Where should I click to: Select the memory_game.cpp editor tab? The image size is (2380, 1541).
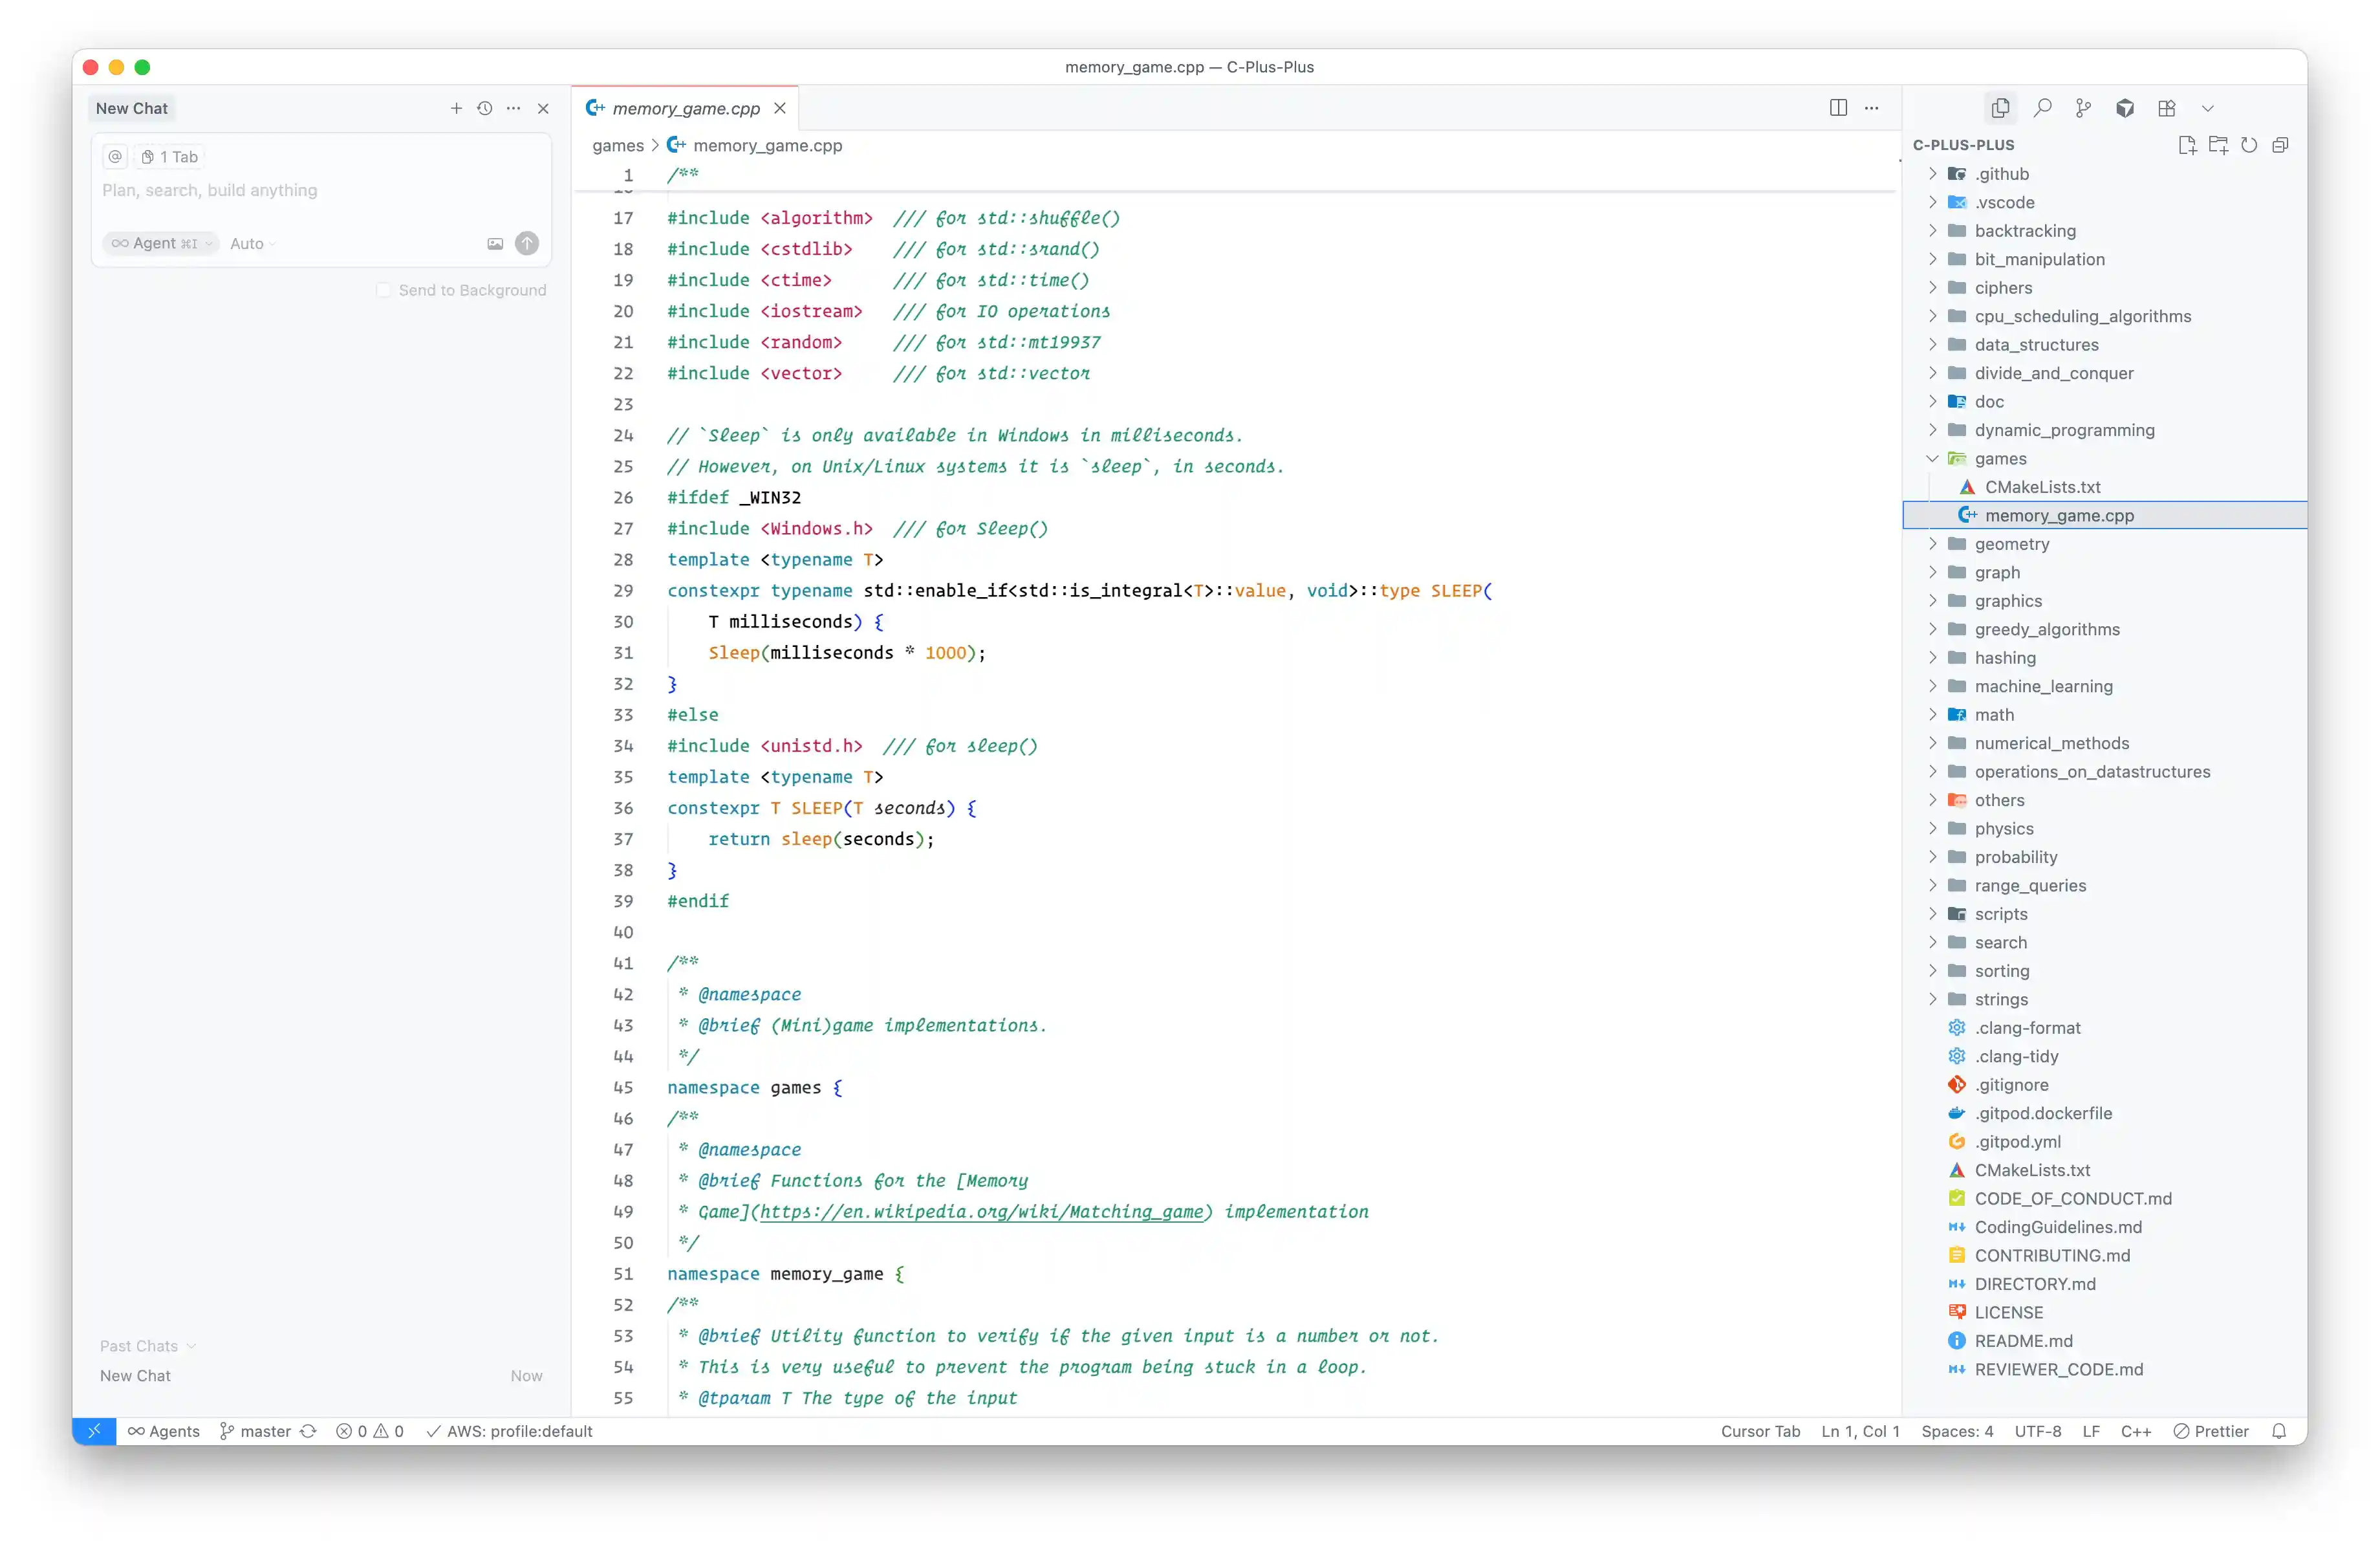click(x=685, y=108)
